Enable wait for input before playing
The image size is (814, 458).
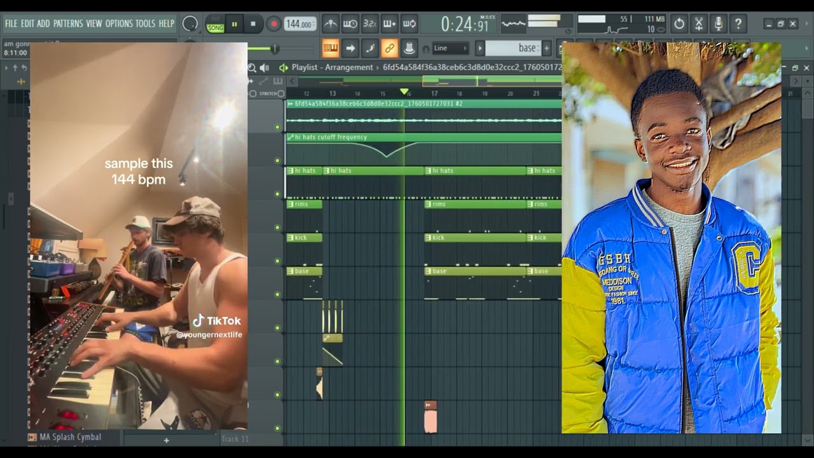[350, 24]
